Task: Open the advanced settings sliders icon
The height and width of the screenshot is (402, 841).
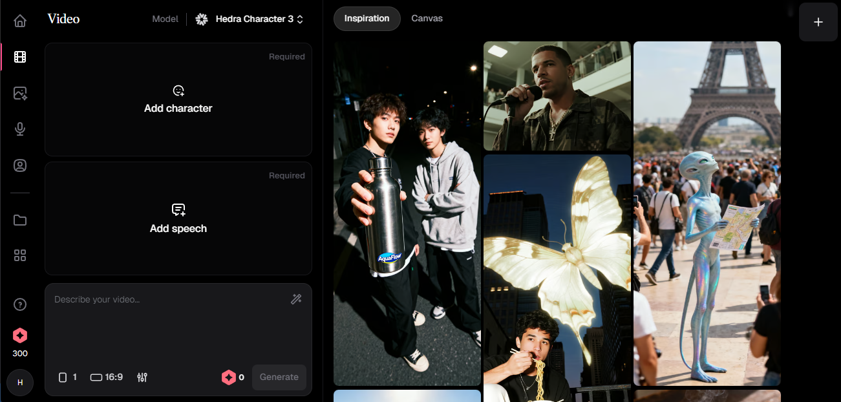Action: pos(143,377)
